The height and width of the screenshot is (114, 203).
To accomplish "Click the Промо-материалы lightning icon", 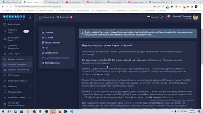I will pos(5,98).
